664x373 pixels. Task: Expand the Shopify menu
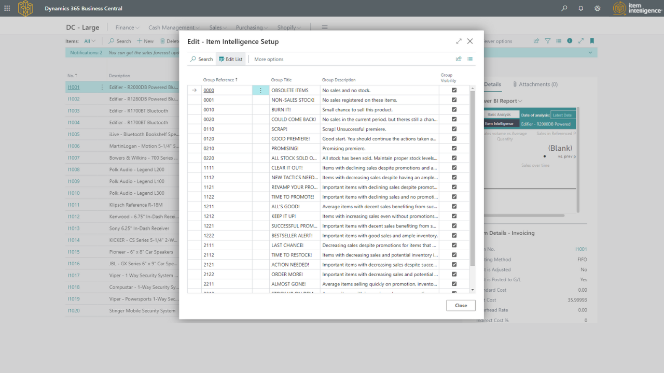click(289, 27)
